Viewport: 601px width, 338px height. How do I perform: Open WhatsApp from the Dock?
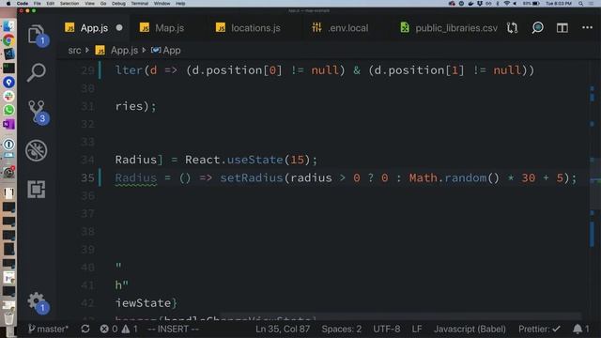click(x=8, y=110)
